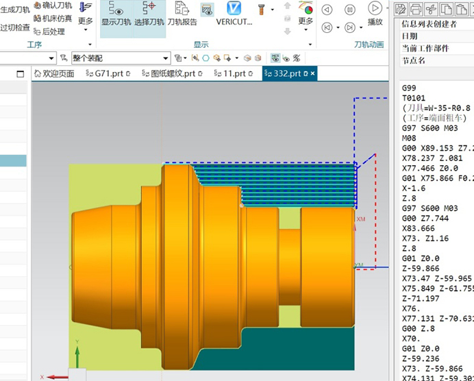Switch to the 图纸螺纹.prt tab
This screenshot has width=474, height=381.
click(172, 73)
